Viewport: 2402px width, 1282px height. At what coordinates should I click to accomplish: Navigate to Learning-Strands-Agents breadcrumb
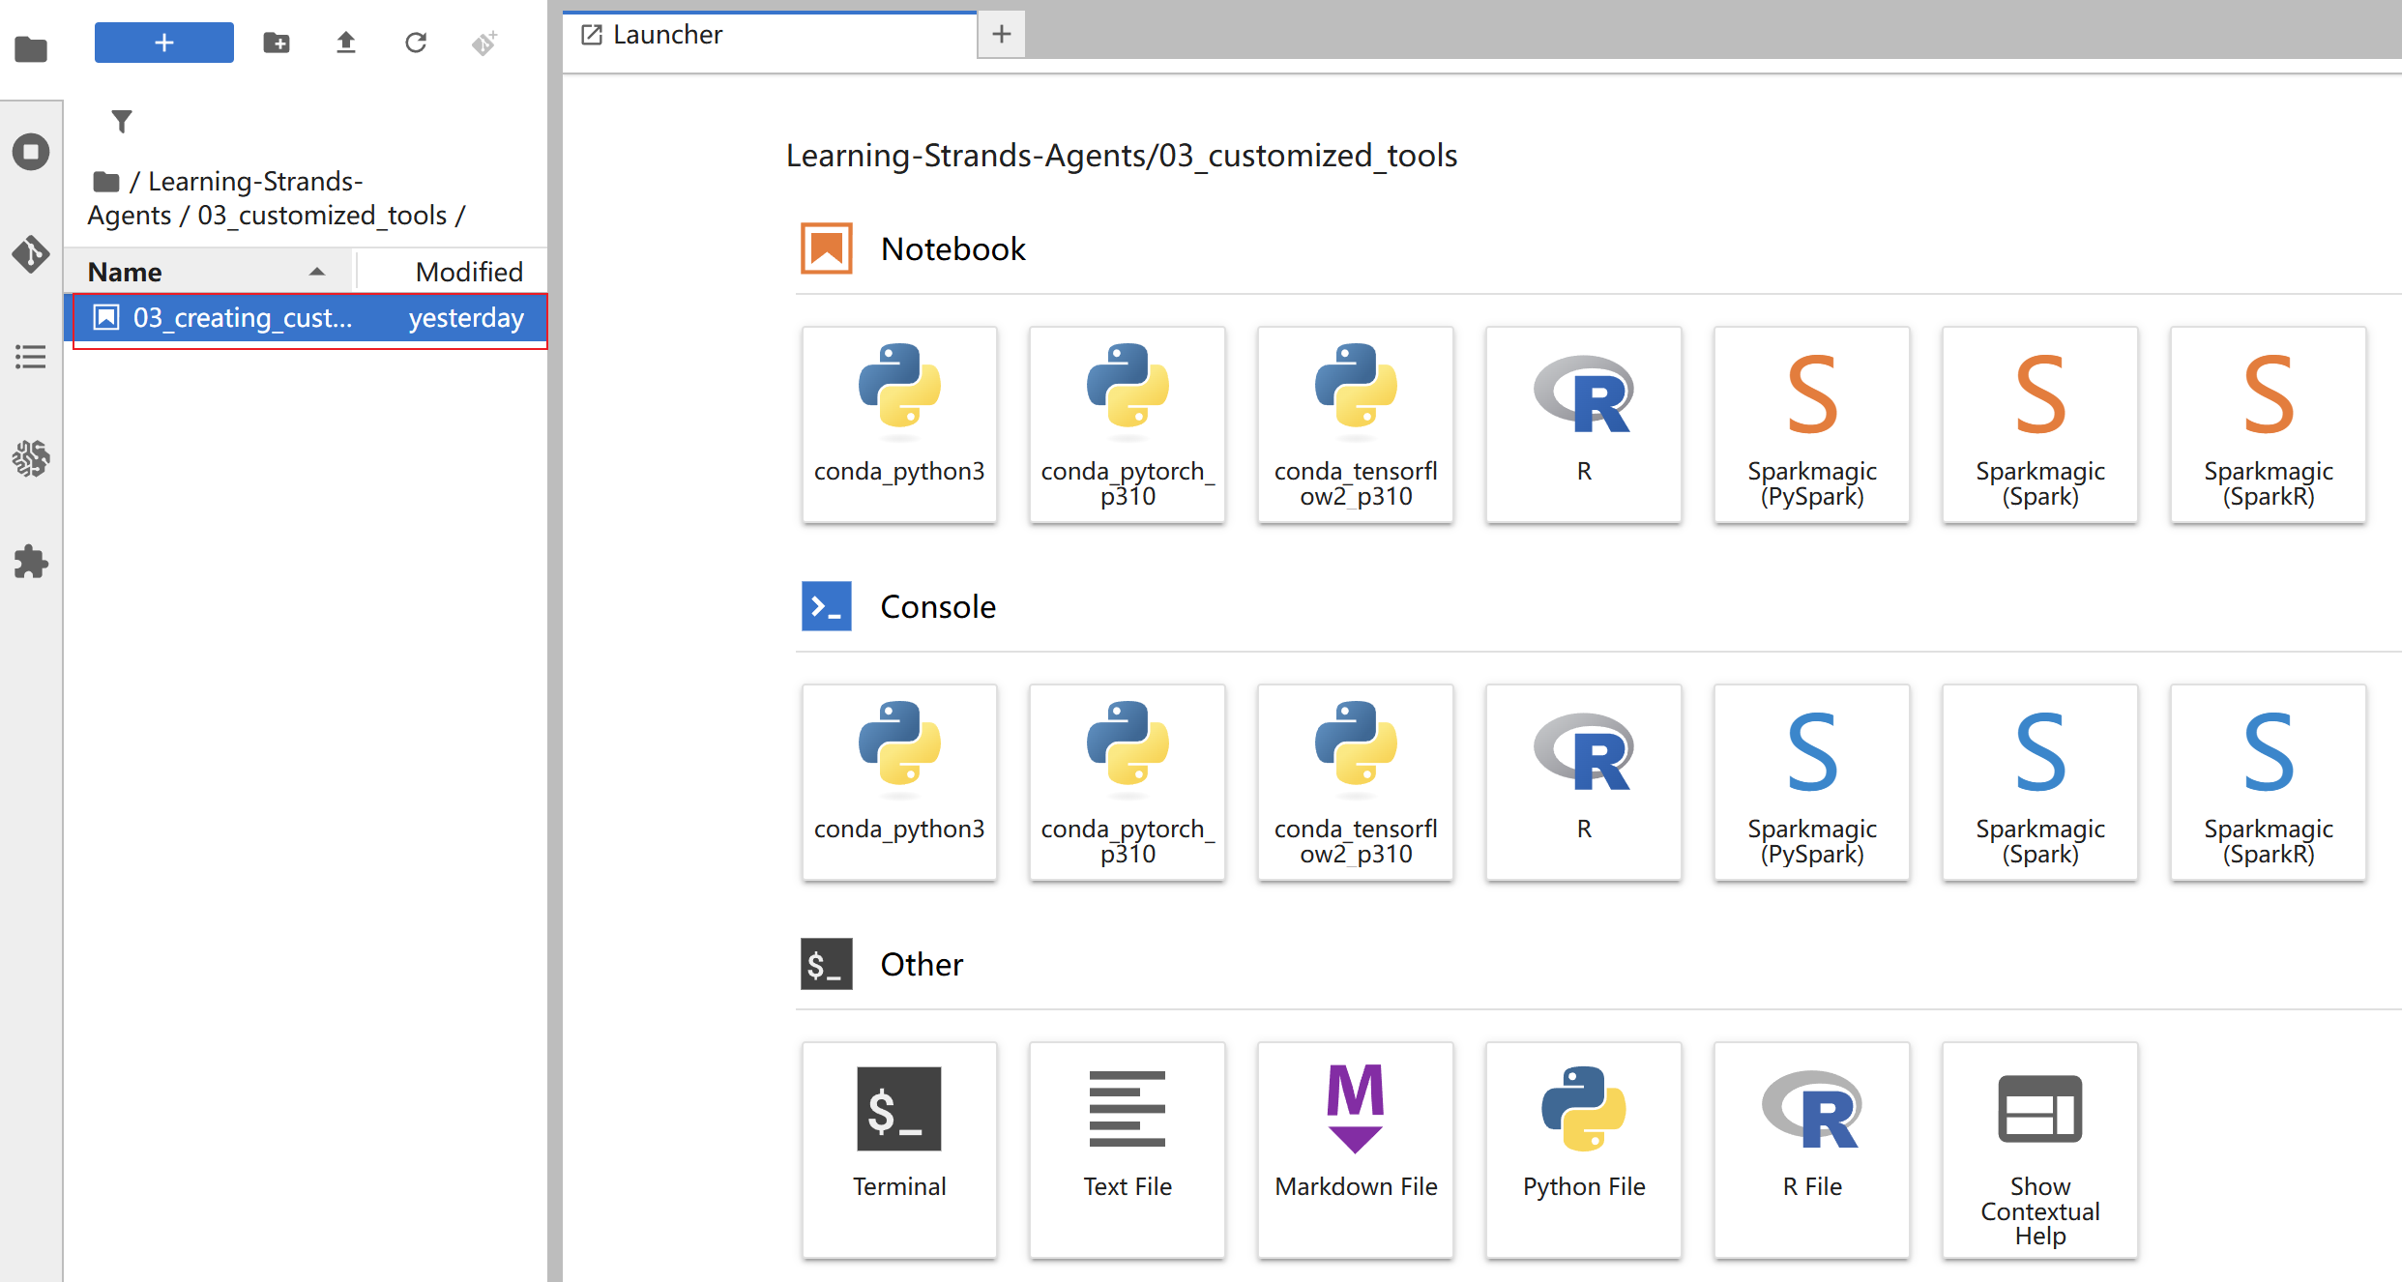tap(226, 198)
